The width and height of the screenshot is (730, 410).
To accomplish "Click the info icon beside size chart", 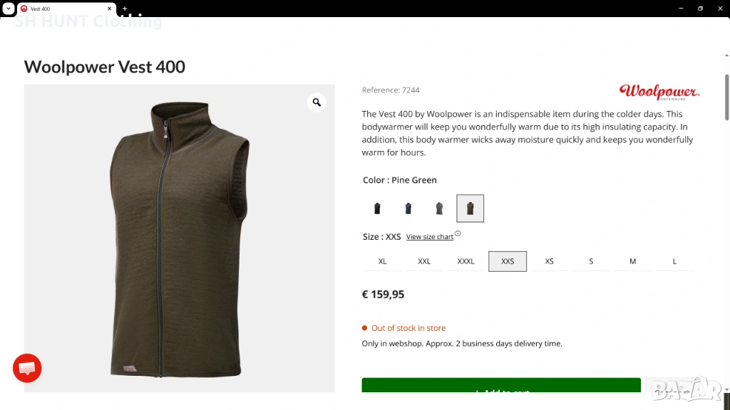I will pyautogui.click(x=458, y=233).
